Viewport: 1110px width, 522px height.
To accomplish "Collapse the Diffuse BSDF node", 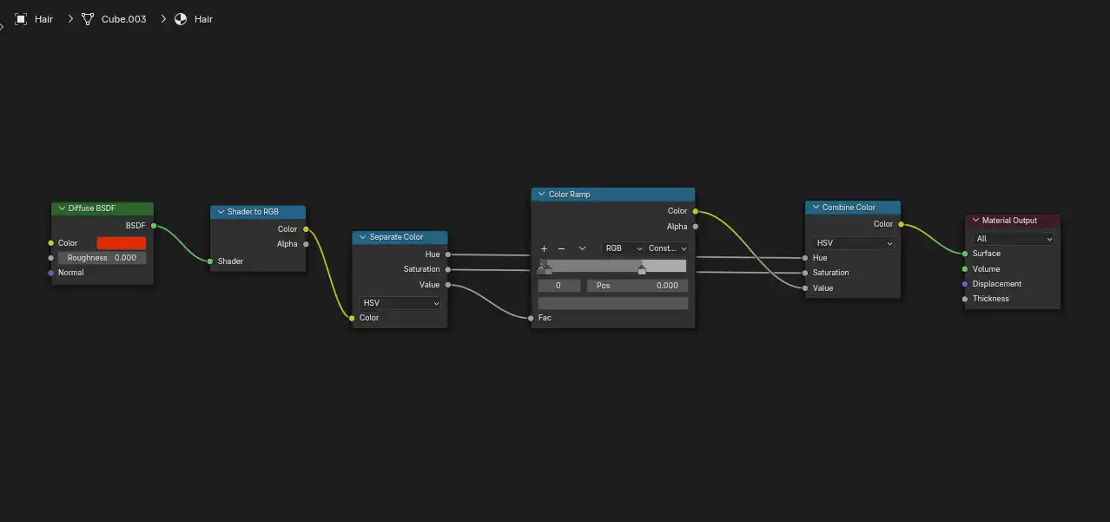I will tap(61, 208).
